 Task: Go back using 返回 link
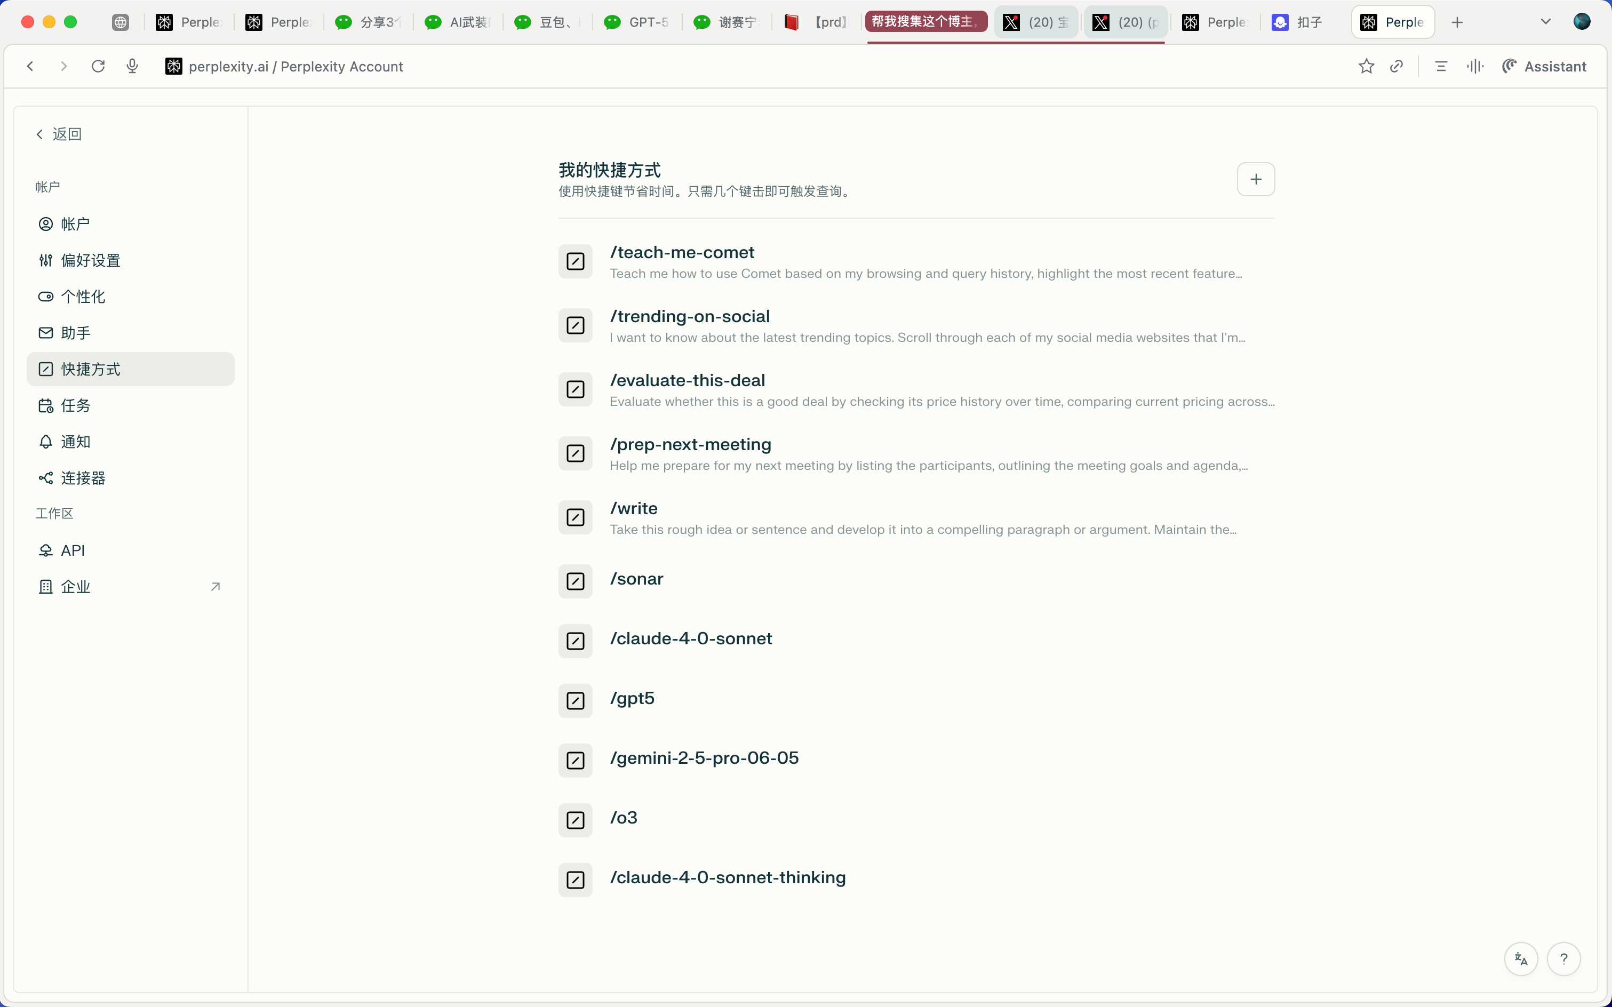[x=59, y=134]
